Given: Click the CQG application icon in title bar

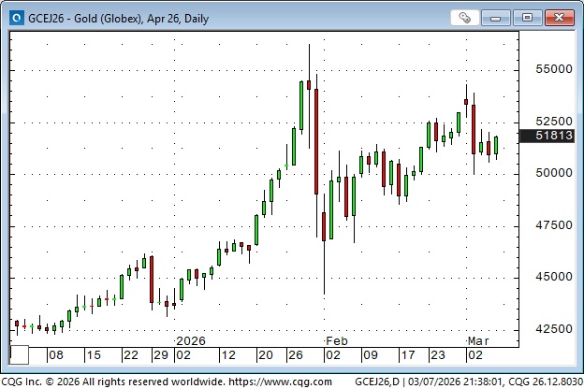Looking at the screenshot, I should pos(14,17).
